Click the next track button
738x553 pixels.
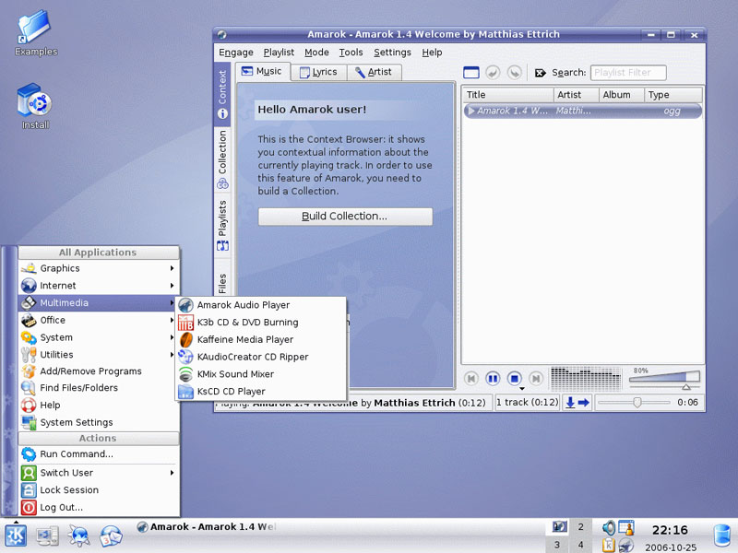point(536,378)
